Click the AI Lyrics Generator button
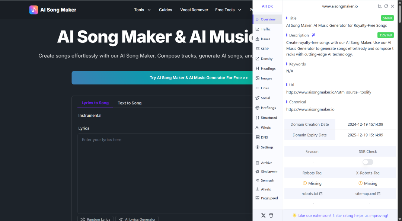 point(137,219)
